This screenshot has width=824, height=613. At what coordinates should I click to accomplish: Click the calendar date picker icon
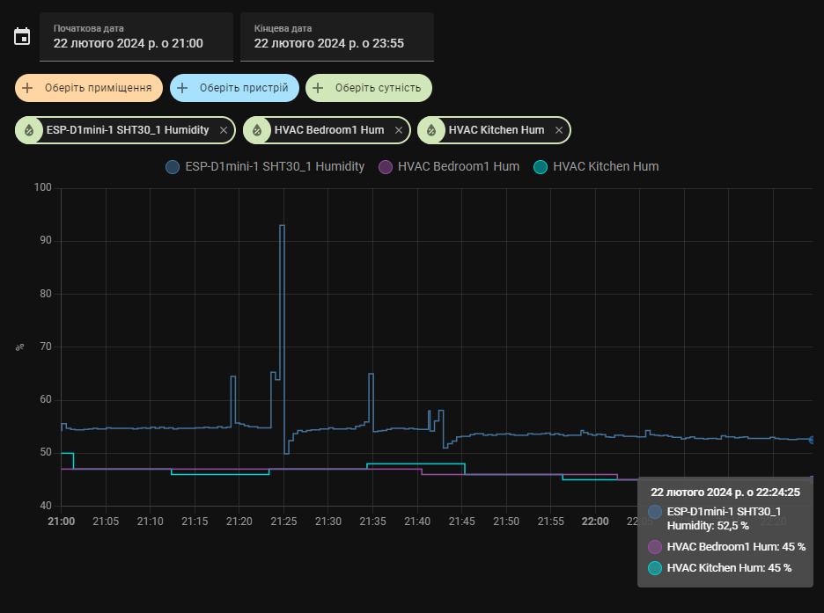click(22, 37)
